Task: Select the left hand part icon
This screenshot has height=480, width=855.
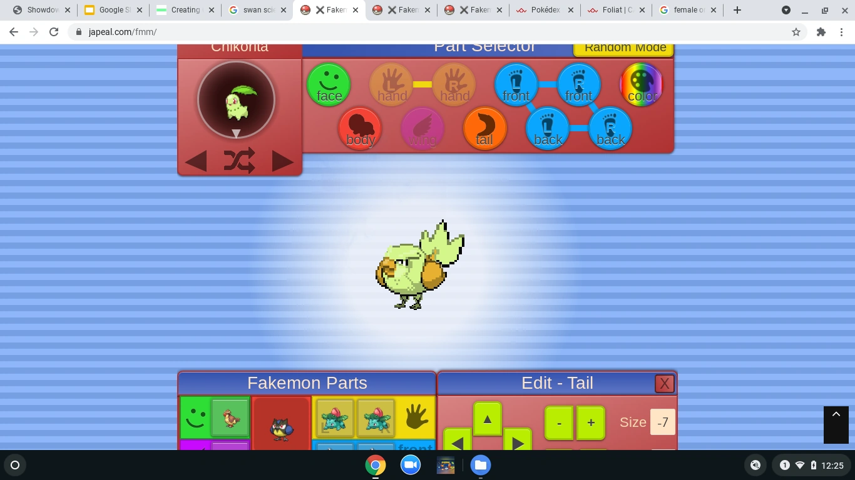Action: [x=391, y=85]
